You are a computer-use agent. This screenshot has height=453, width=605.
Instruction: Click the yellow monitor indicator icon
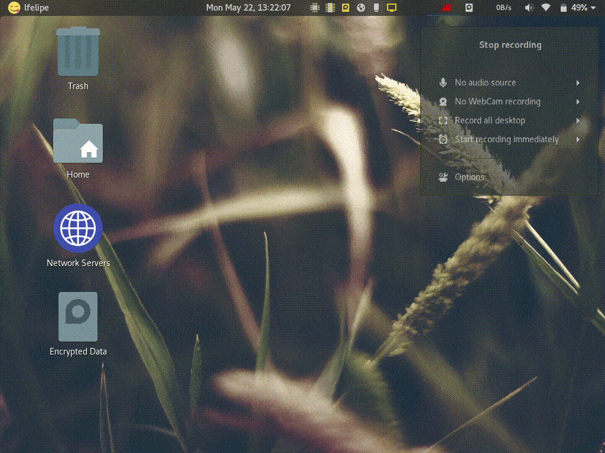coord(392,8)
